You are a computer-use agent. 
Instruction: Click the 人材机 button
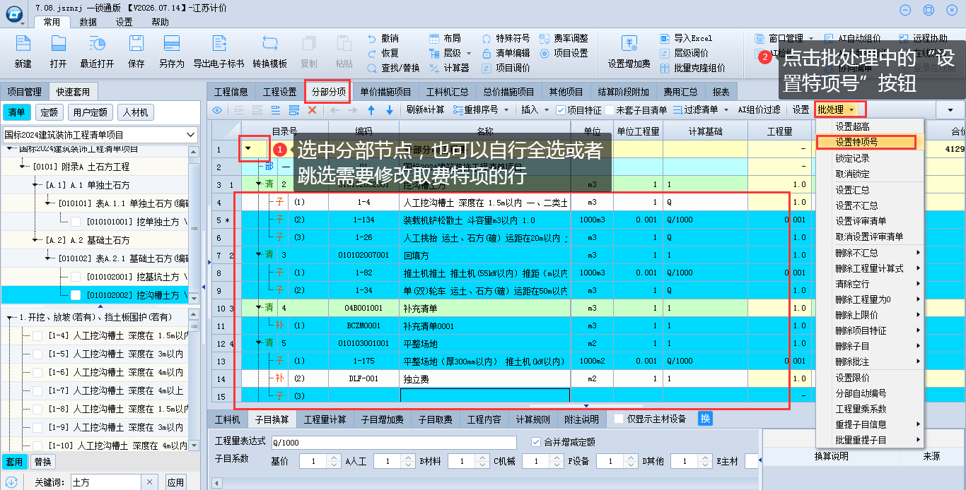click(x=135, y=112)
